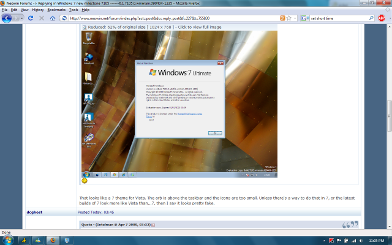The width and height of the screenshot is (392, 245).
Task: Switch to Firefox taskbar button
Action: tap(53, 241)
